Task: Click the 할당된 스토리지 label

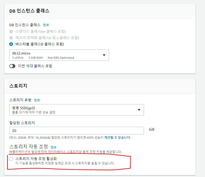Action: click(x=22, y=123)
